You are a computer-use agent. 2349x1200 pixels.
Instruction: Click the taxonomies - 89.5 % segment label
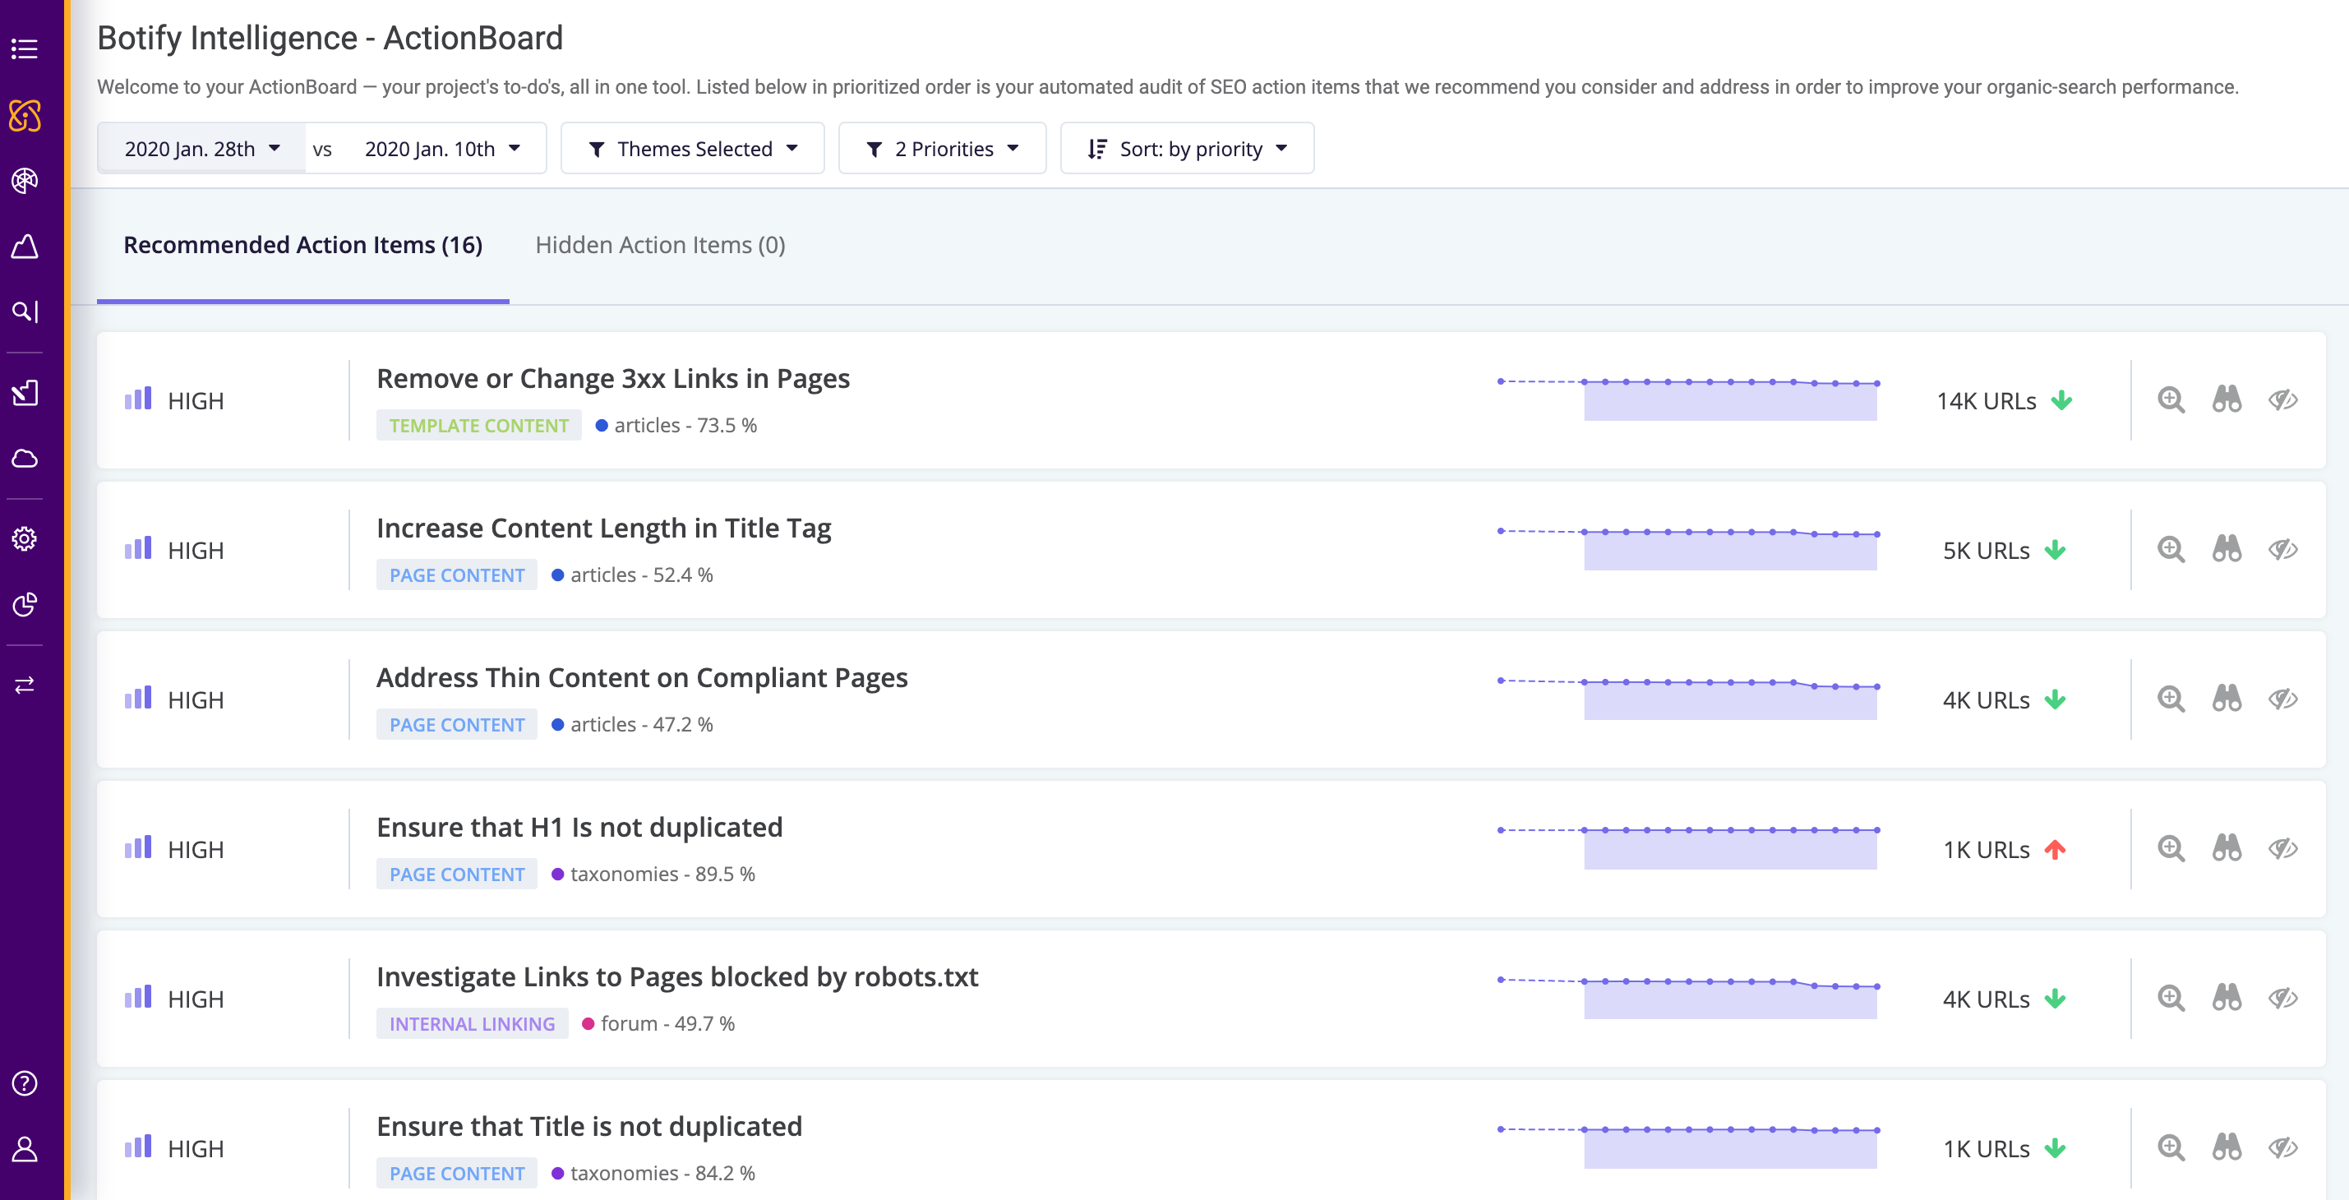(x=653, y=874)
